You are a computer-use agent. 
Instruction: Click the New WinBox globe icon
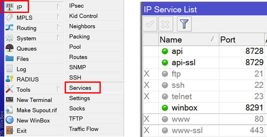click(9, 120)
